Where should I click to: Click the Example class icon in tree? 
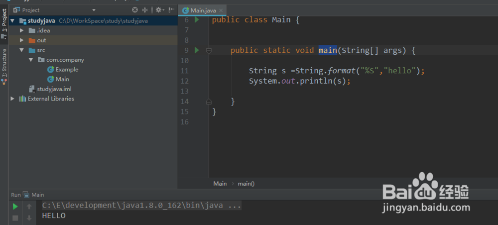(50, 70)
